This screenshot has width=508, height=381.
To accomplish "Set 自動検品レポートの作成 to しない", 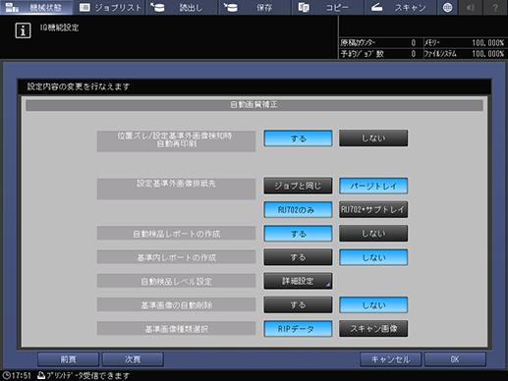I will tap(373, 234).
